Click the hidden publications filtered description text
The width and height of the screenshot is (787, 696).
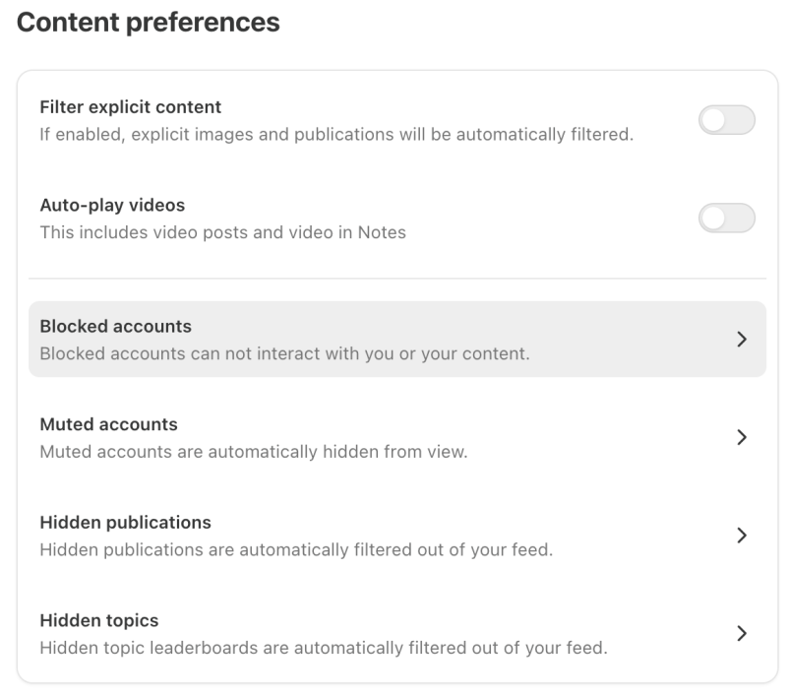click(295, 549)
